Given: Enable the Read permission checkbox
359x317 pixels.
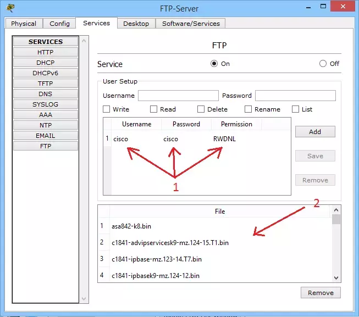Looking at the screenshot, I should click(x=153, y=109).
